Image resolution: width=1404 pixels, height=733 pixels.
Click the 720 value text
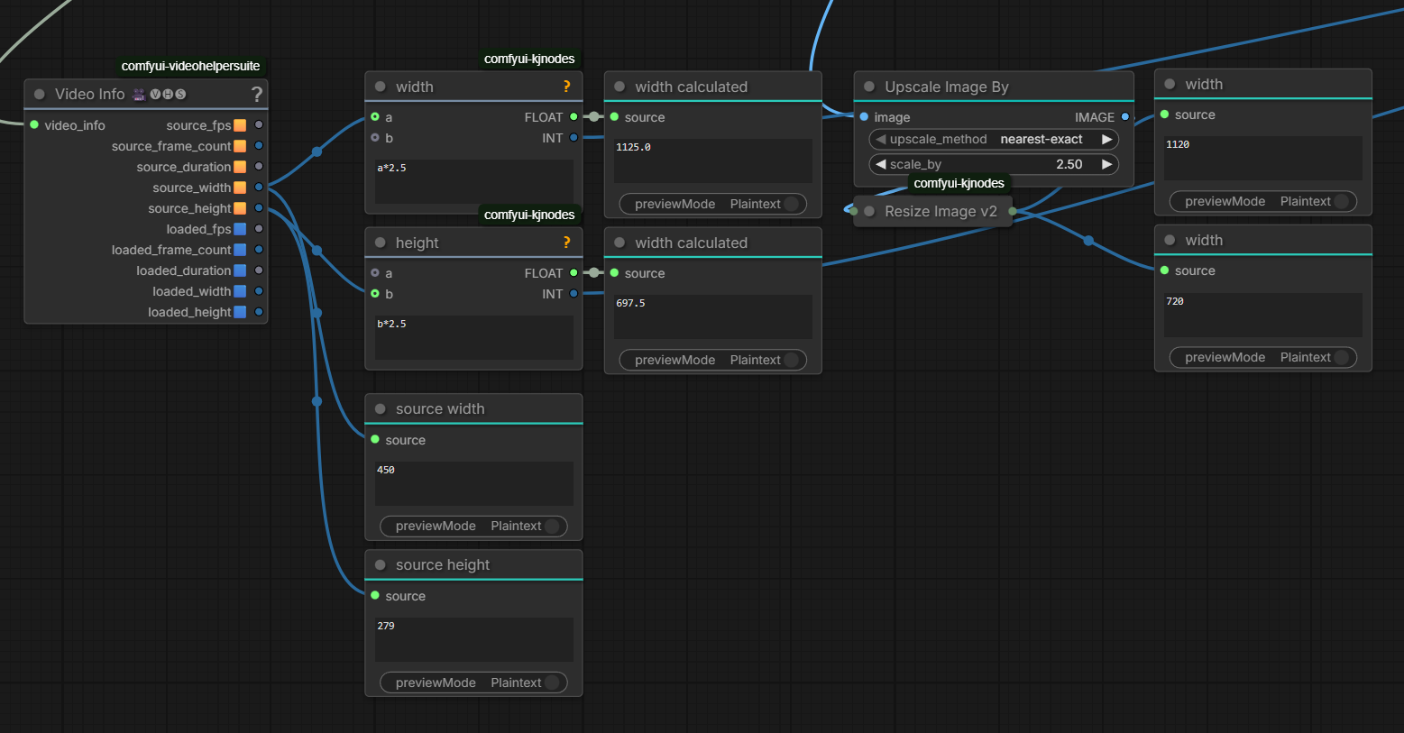(x=1175, y=301)
